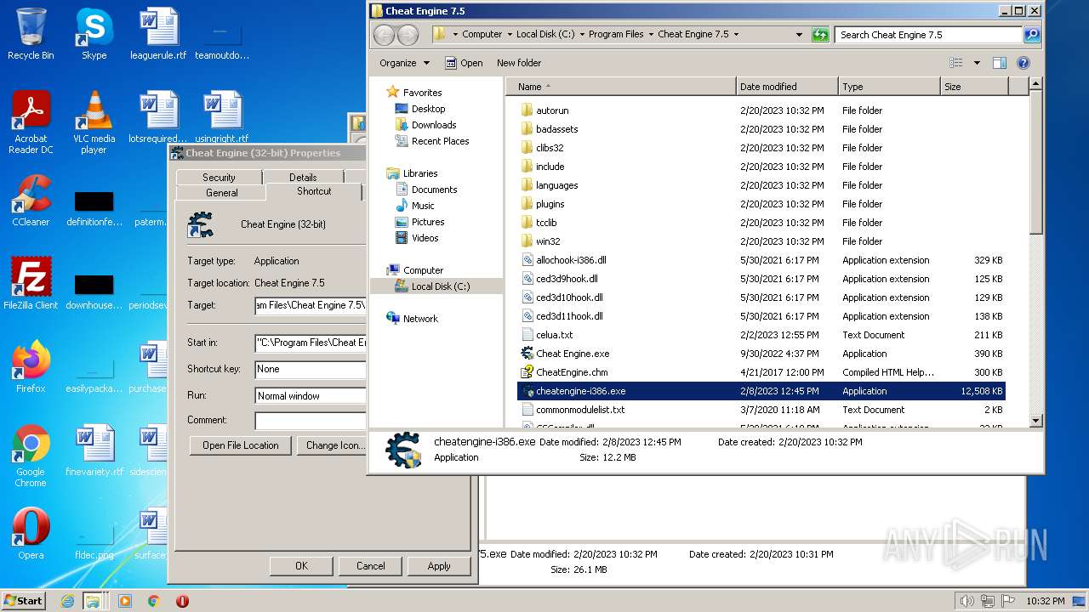Launch Skype from the desktop
The width and height of the screenshot is (1089, 612).
pyautogui.click(x=94, y=34)
